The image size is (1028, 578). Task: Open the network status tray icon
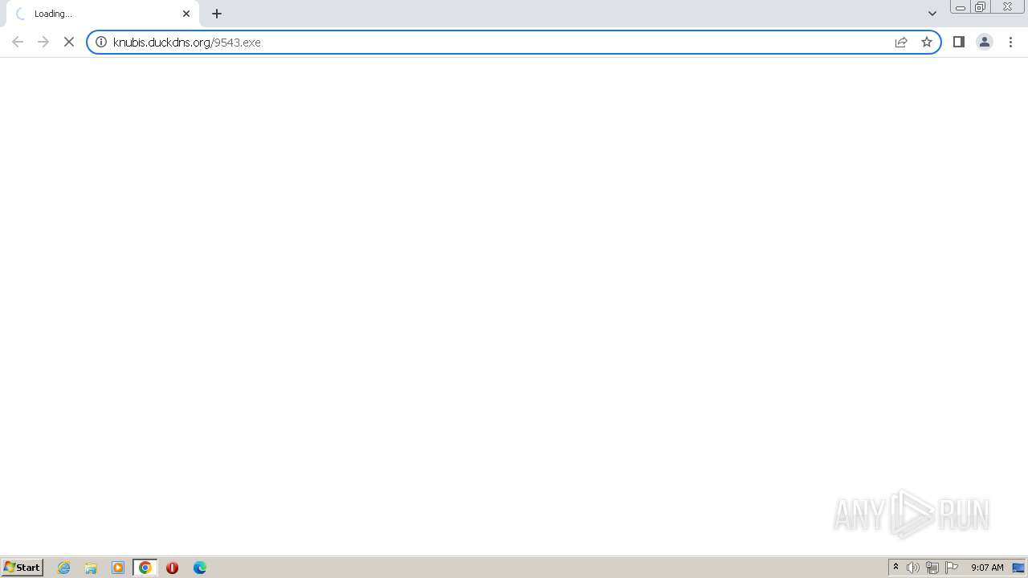(932, 568)
